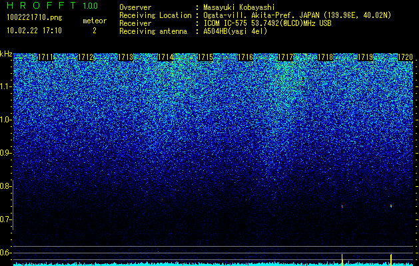Click the 1720 time marker
The image size is (419, 266).
coord(406,57)
